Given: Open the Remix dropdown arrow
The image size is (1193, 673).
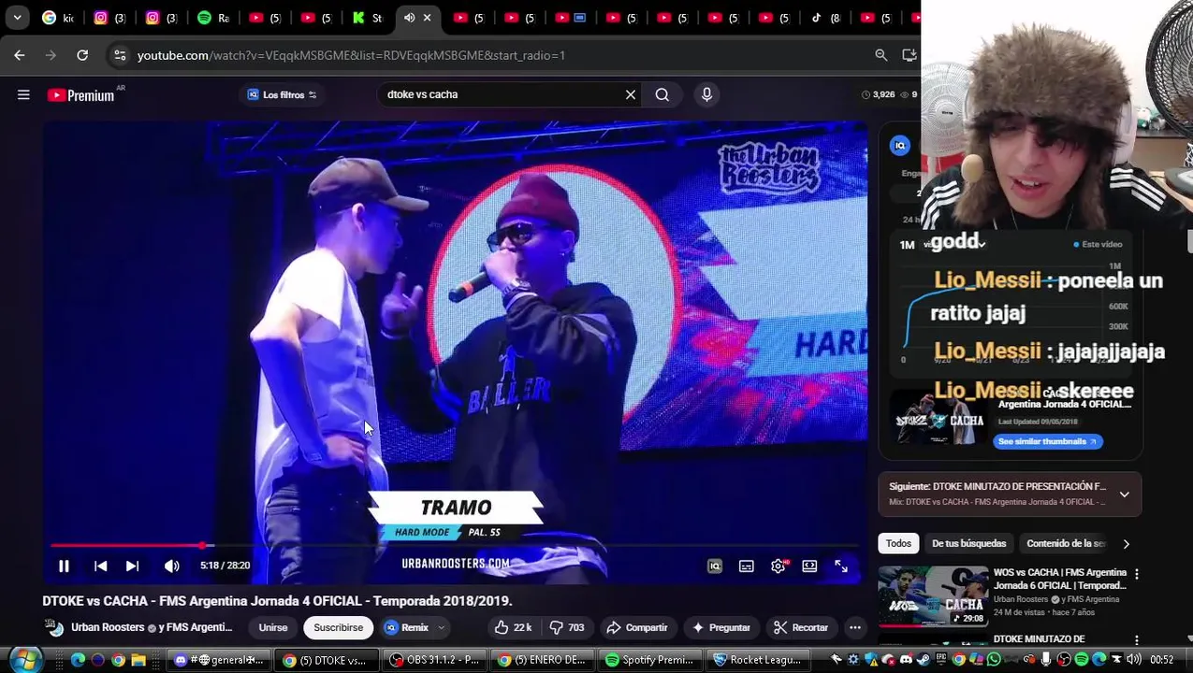Looking at the screenshot, I should click(x=441, y=627).
